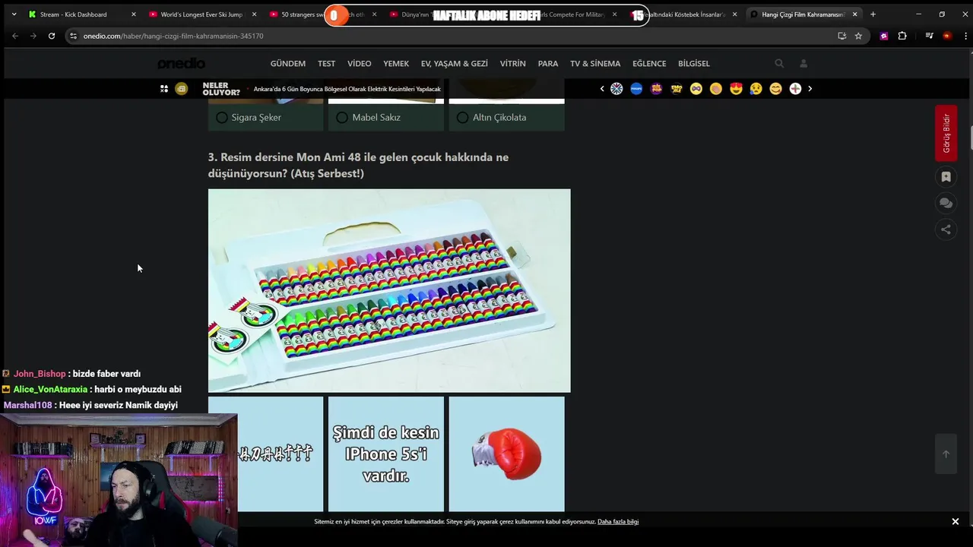
Task: Open the onedio search icon
Action: tap(779, 64)
